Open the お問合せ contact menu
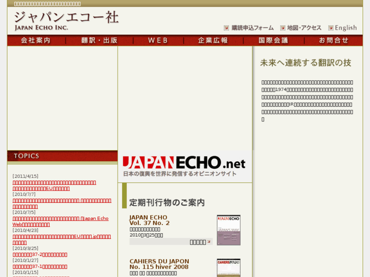The width and height of the screenshot is (370, 277). coord(334,41)
